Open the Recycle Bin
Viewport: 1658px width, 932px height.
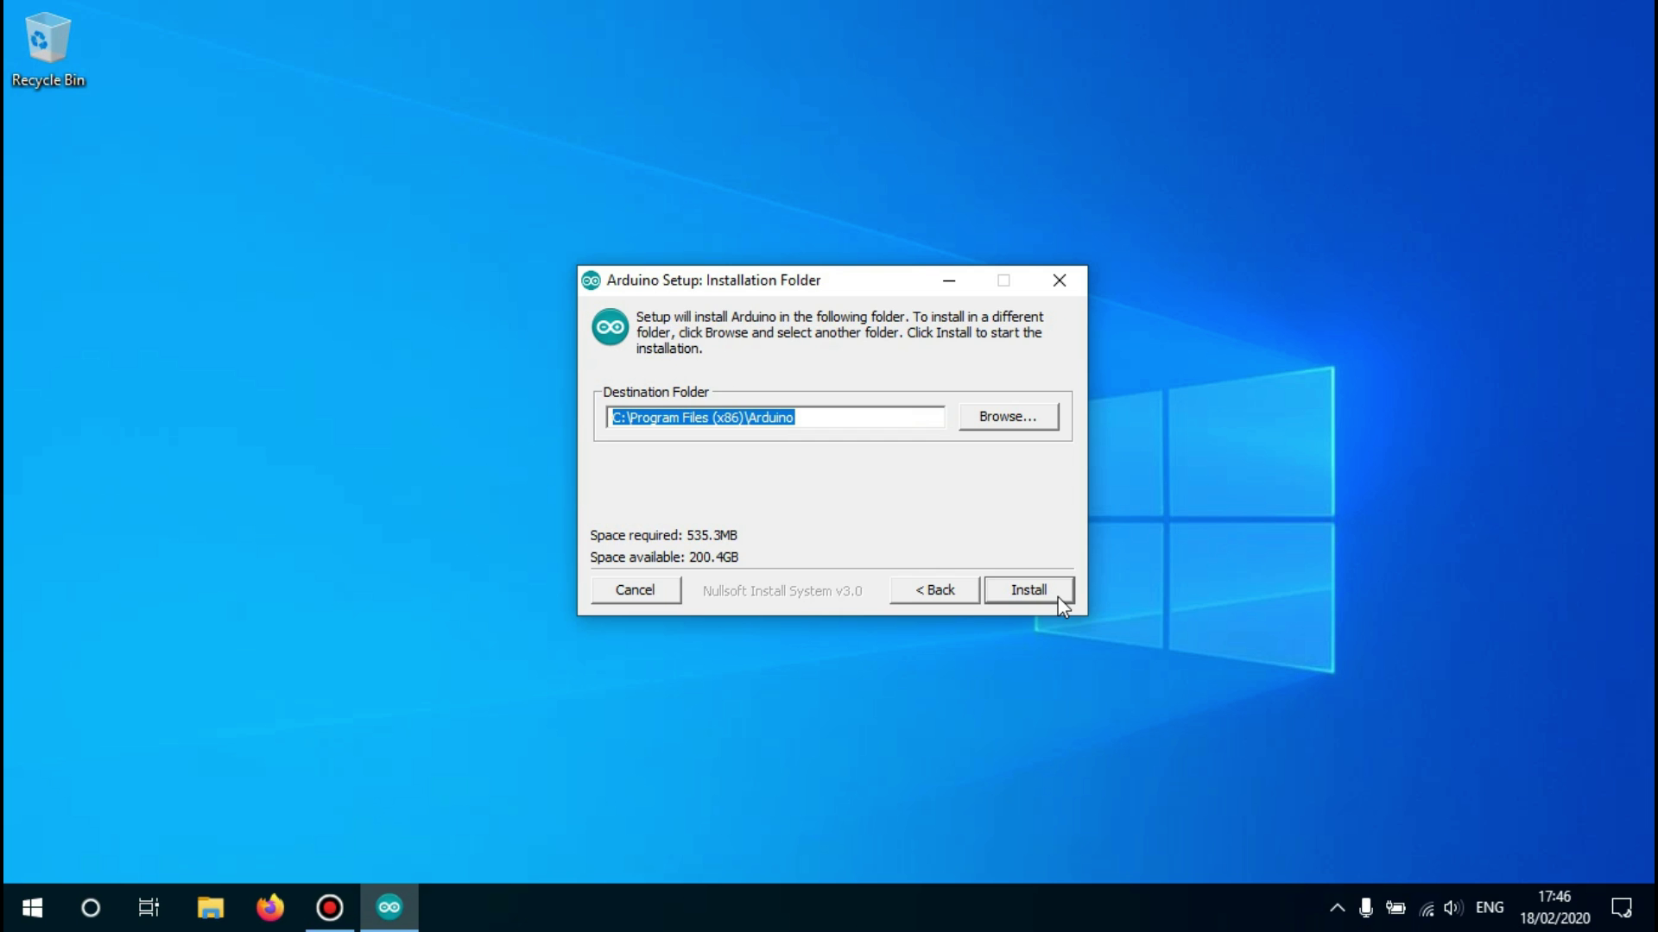tap(47, 39)
